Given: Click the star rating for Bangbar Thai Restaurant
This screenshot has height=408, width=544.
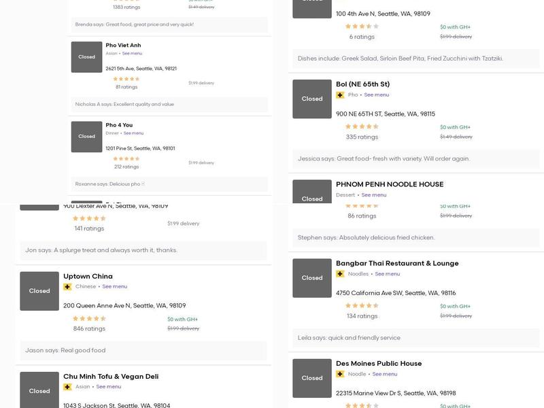Looking at the screenshot, I should pos(362,306).
